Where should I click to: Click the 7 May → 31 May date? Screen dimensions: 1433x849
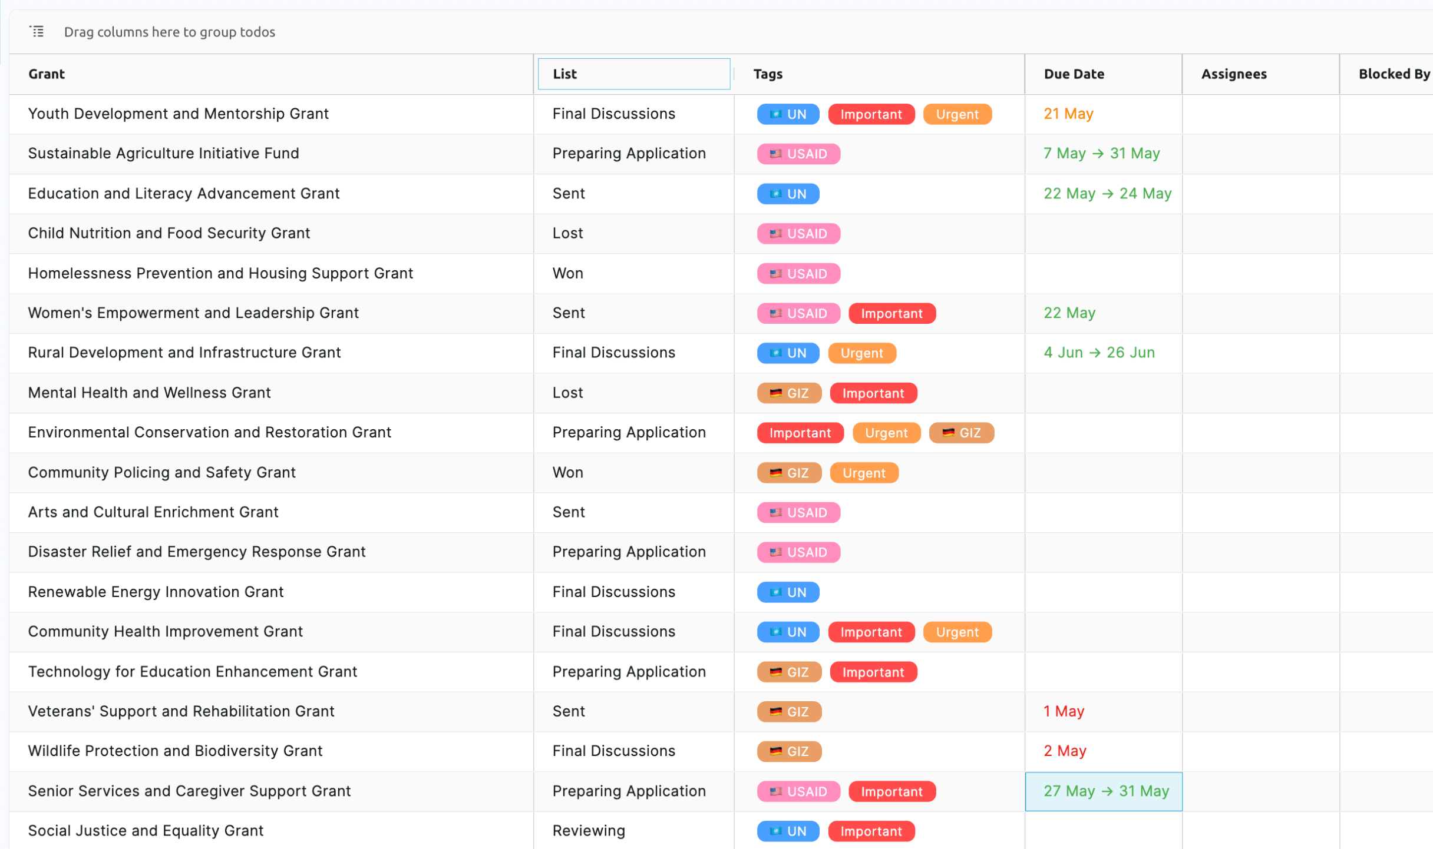point(1101,153)
